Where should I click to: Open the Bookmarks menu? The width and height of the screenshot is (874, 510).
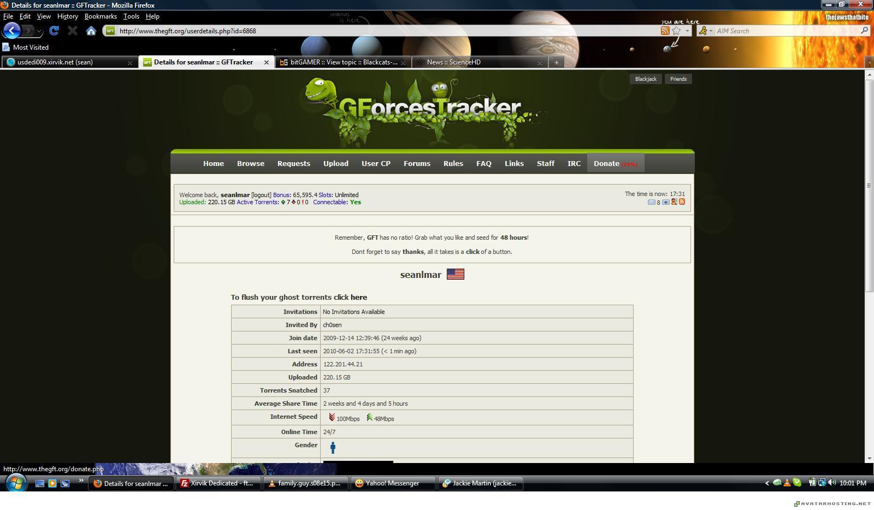101,16
